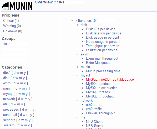Click 'y' year view for system
157x129 pixels.
pyautogui.click(x=29, y=125)
